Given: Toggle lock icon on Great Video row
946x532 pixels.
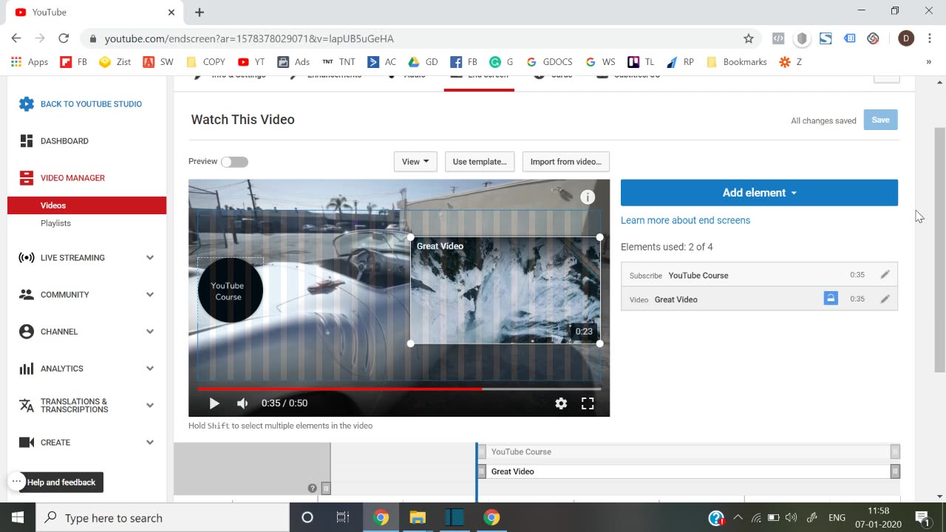Looking at the screenshot, I should (831, 299).
